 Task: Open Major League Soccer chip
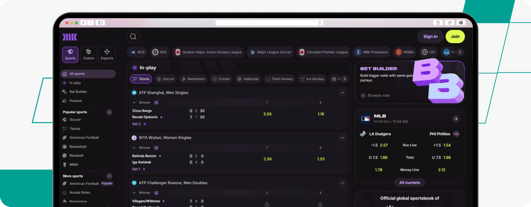click(x=270, y=52)
